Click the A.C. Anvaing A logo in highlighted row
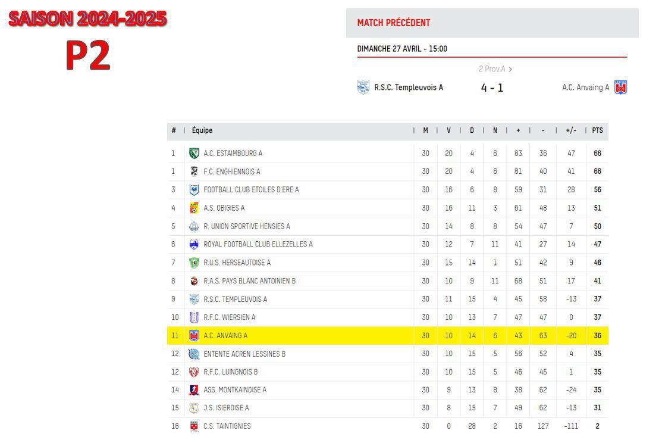The height and width of the screenshot is (443, 662). [194, 336]
